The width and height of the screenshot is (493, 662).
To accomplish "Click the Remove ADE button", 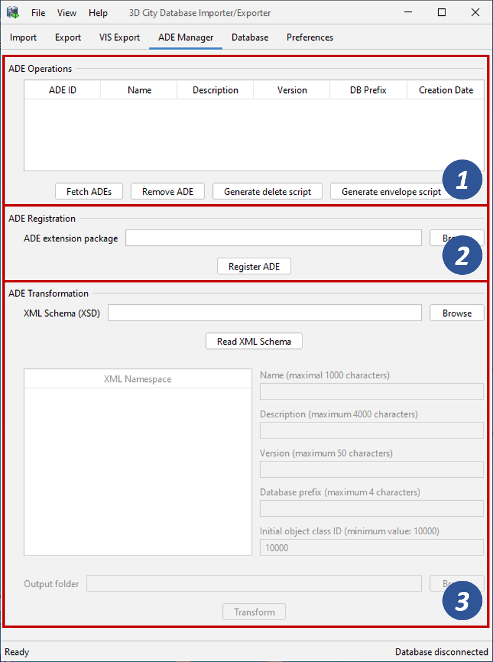I will point(168,191).
